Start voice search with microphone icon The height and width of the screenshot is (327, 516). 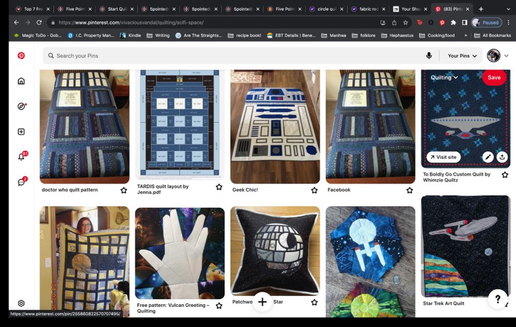[x=429, y=56]
